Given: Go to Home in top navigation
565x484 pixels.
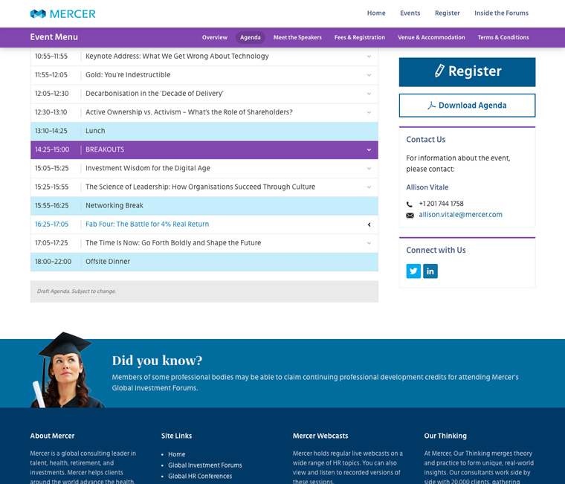Looking at the screenshot, I should (x=376, y=13).
